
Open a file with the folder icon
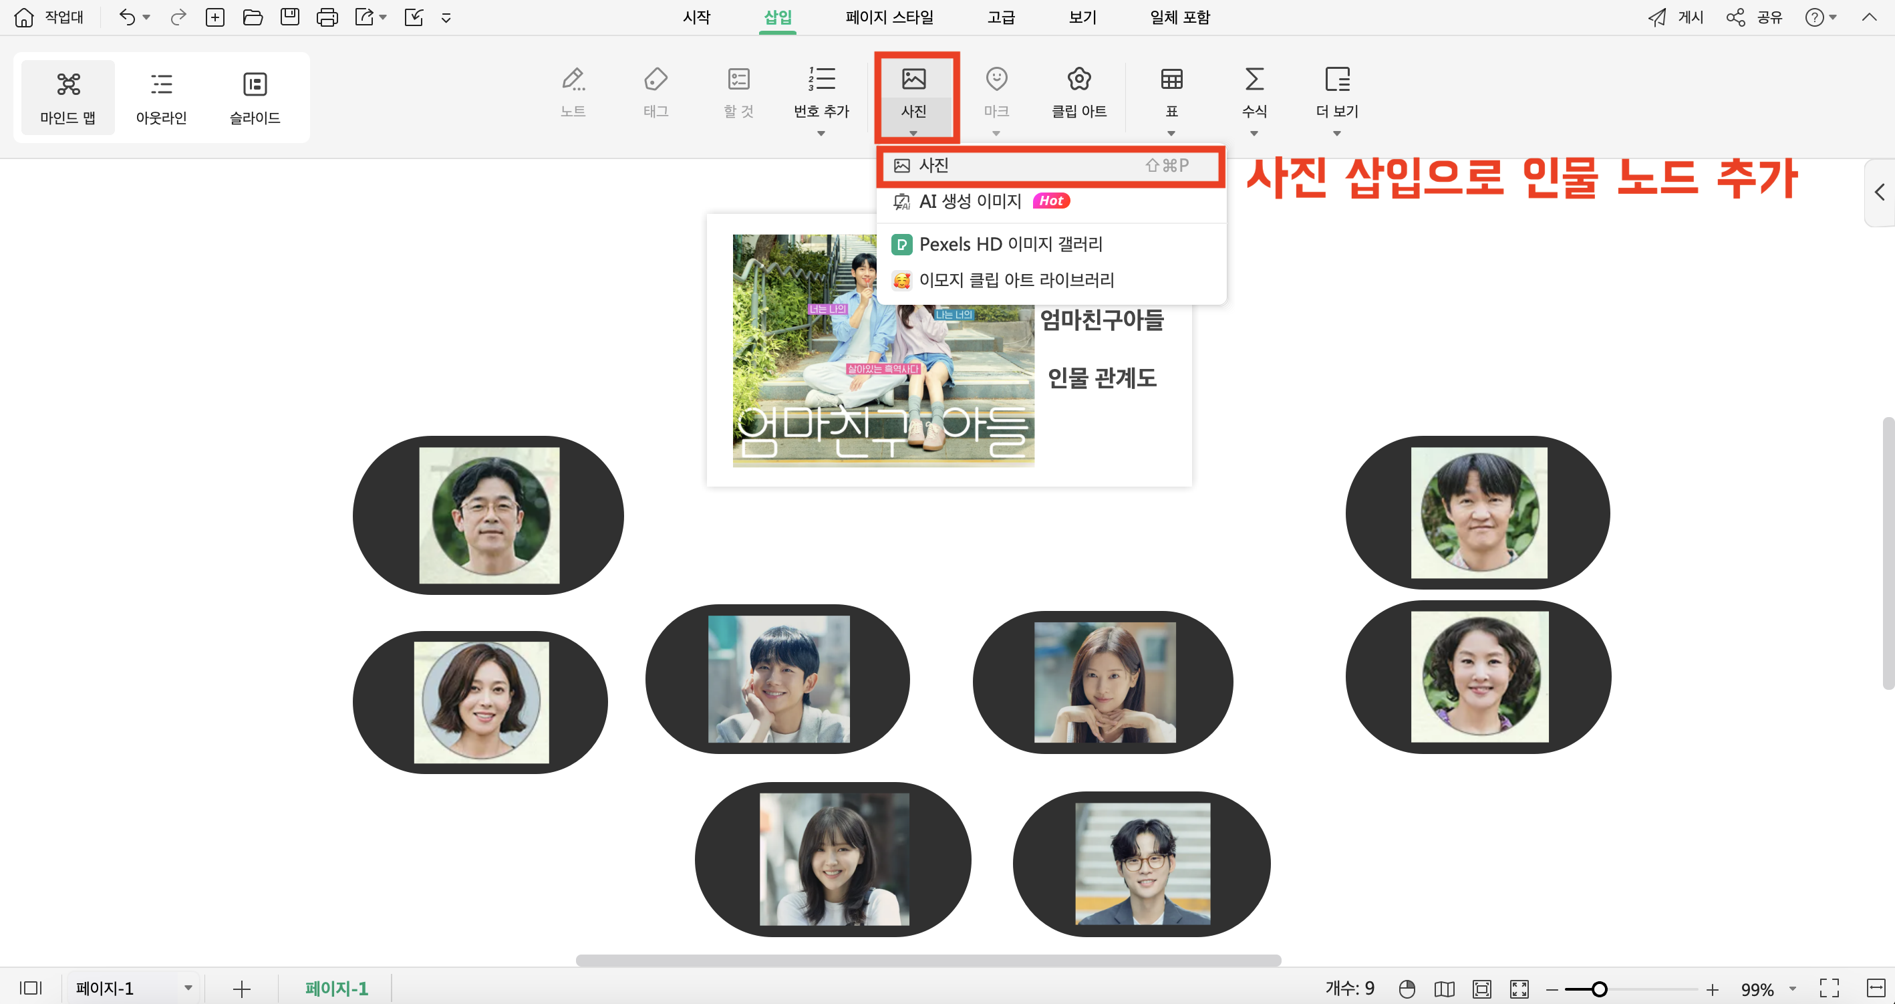click(x=253, y=17)
